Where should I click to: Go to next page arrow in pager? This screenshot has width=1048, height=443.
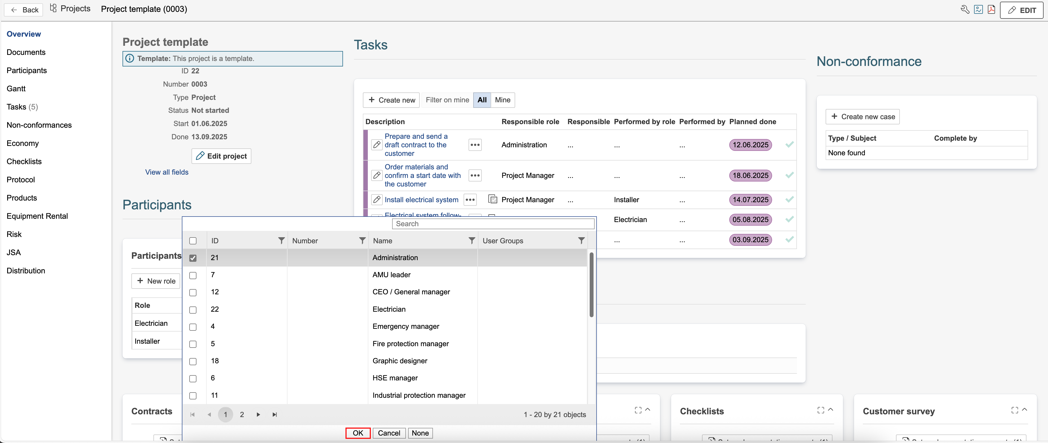258,415
